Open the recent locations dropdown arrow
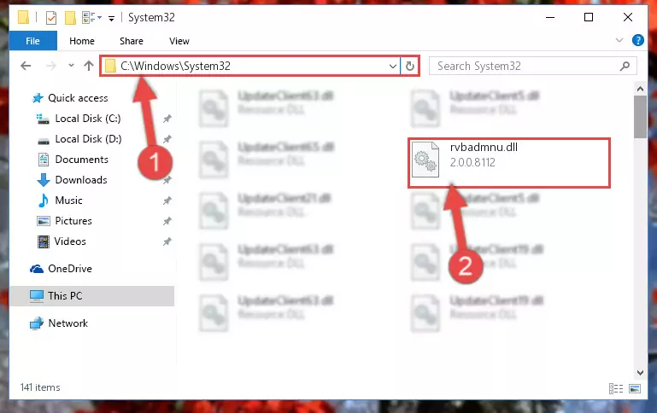Viewport: 657px width, 413px height. 71,65
